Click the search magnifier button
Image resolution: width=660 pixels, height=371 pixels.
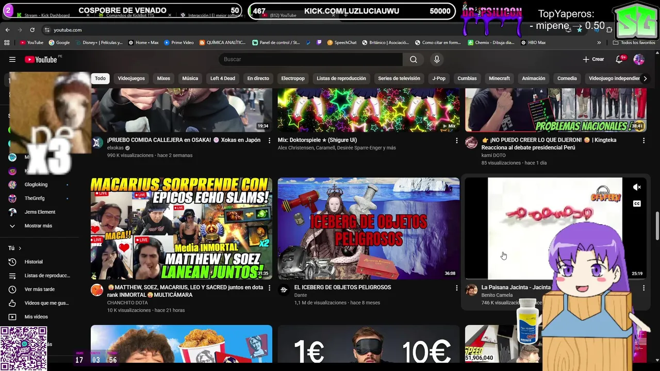point(414,59)
